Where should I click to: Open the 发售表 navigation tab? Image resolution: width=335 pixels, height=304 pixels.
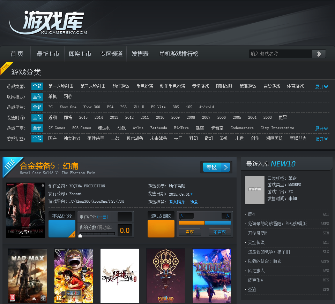click(140, 54)
